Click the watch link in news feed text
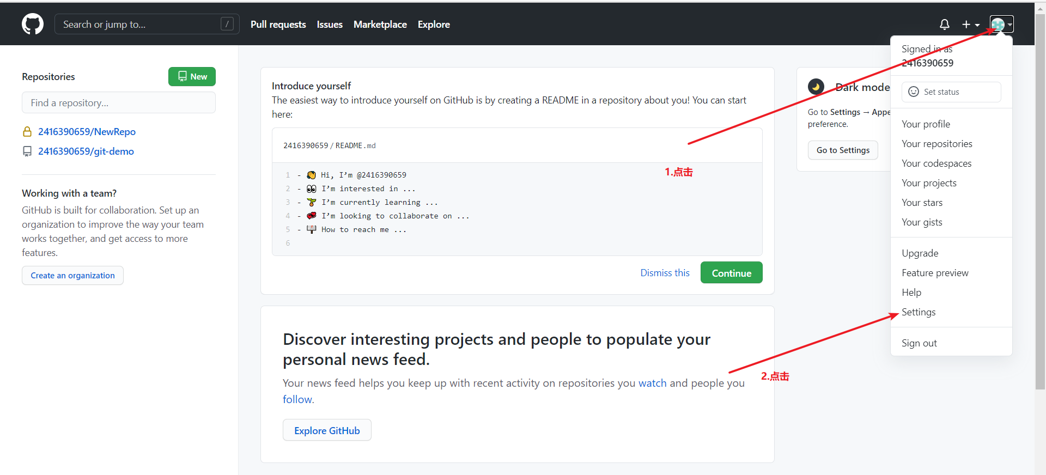The width and height of the screenshot is (1046, 475). tap(652, 383)
